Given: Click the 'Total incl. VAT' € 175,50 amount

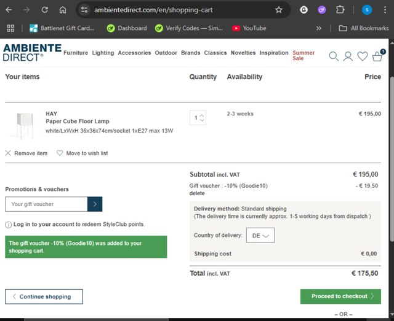Looking at the screenshot, I should click(364, 273).
